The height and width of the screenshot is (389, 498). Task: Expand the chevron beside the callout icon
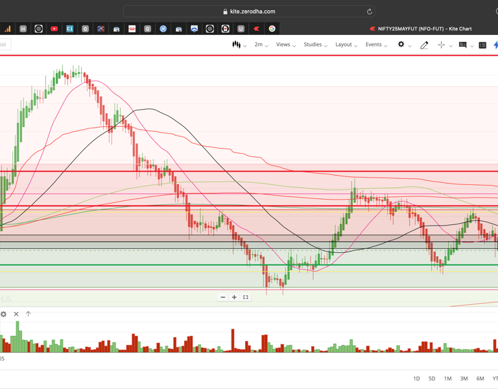tap(472, 46)
